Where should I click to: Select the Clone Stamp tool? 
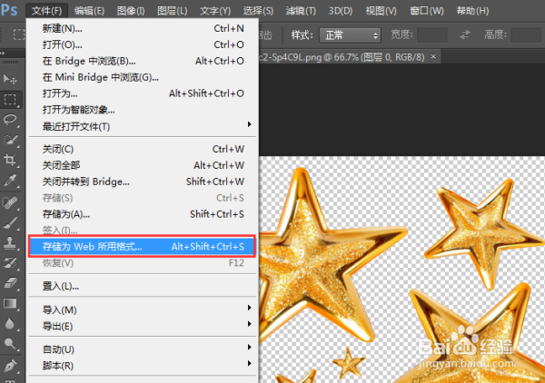pos(10,242)
